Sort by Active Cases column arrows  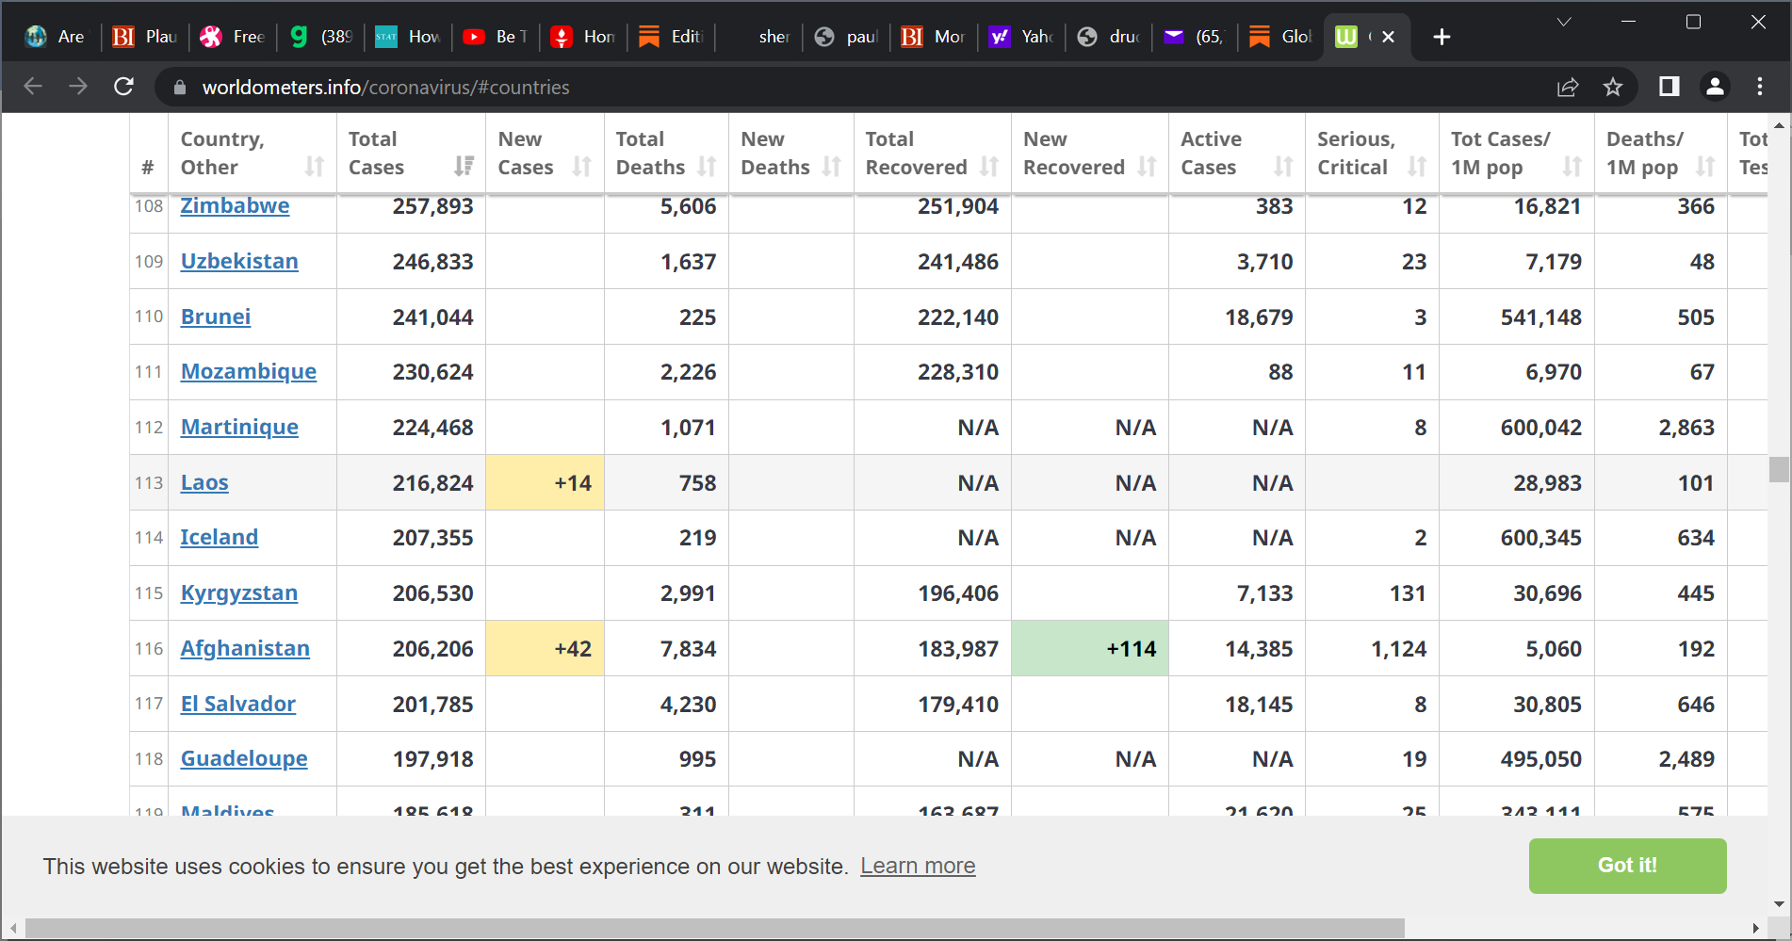pyautogui.click(x=1283, y=167)
